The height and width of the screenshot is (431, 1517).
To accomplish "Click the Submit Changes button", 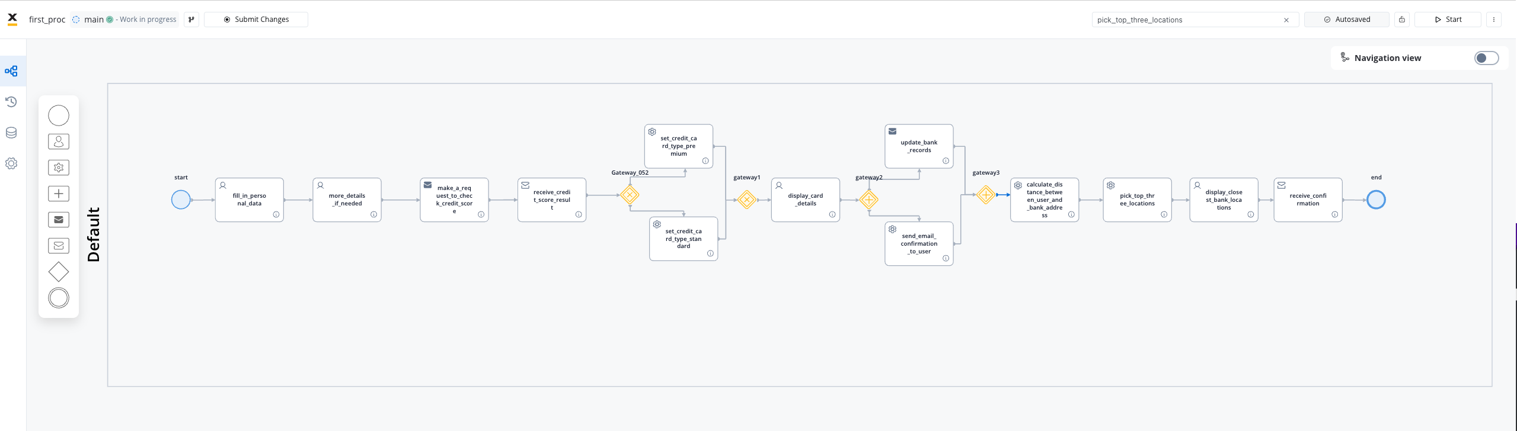I will coord(256,20).
